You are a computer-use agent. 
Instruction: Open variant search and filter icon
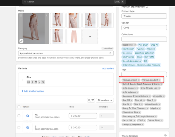pos(91,100)
